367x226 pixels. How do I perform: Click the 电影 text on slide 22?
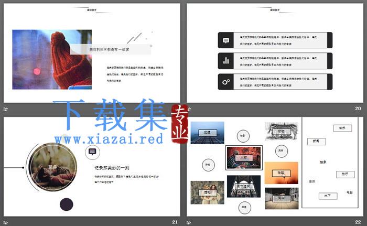(x=350, y=192)
